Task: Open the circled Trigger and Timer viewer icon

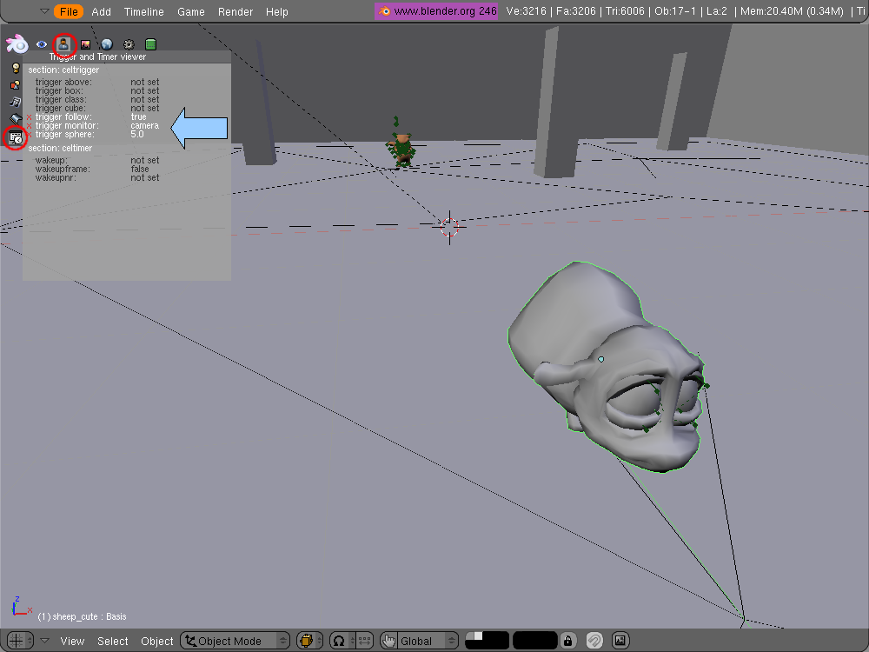Action: click(15, 136)
